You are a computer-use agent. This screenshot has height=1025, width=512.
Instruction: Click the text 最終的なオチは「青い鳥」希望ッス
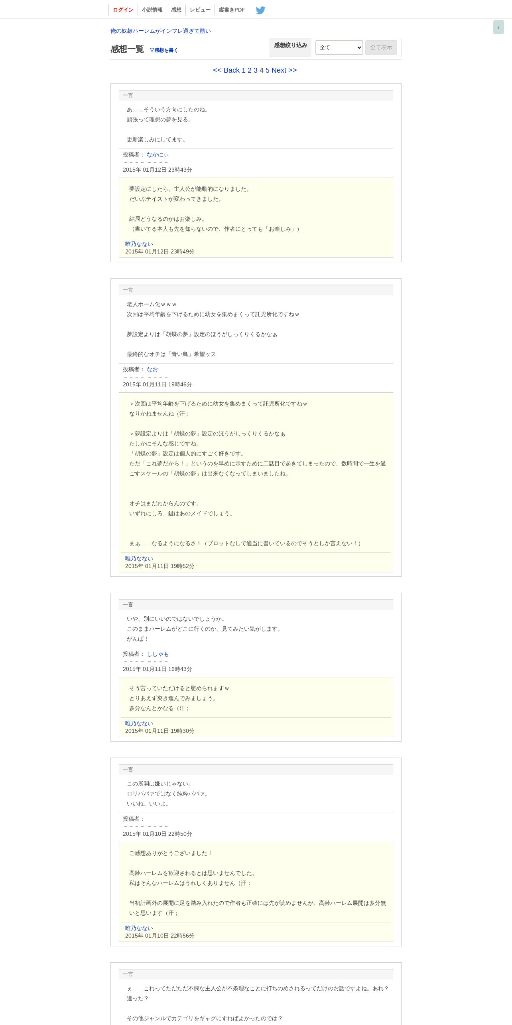point(171,354)
